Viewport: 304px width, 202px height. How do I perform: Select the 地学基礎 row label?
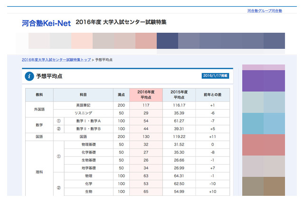[x=89, y=168]
